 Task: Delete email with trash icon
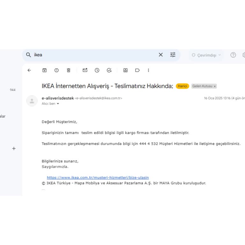pos(69,70)
